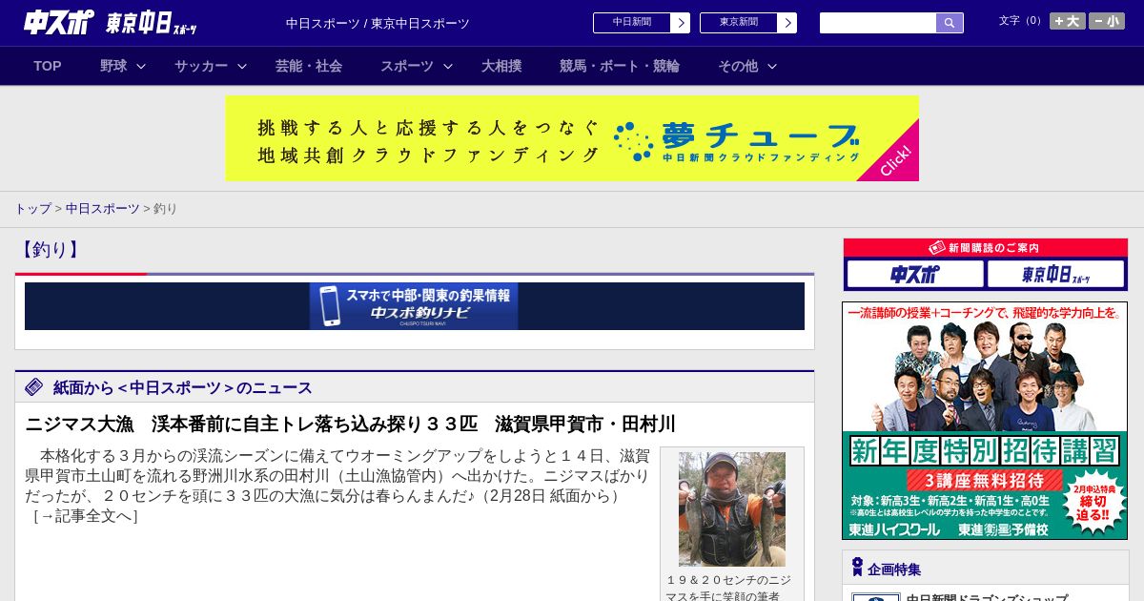Open the 競馬・ボート・競輪 menu item
1144x601 pixels.
coord(620,66)
